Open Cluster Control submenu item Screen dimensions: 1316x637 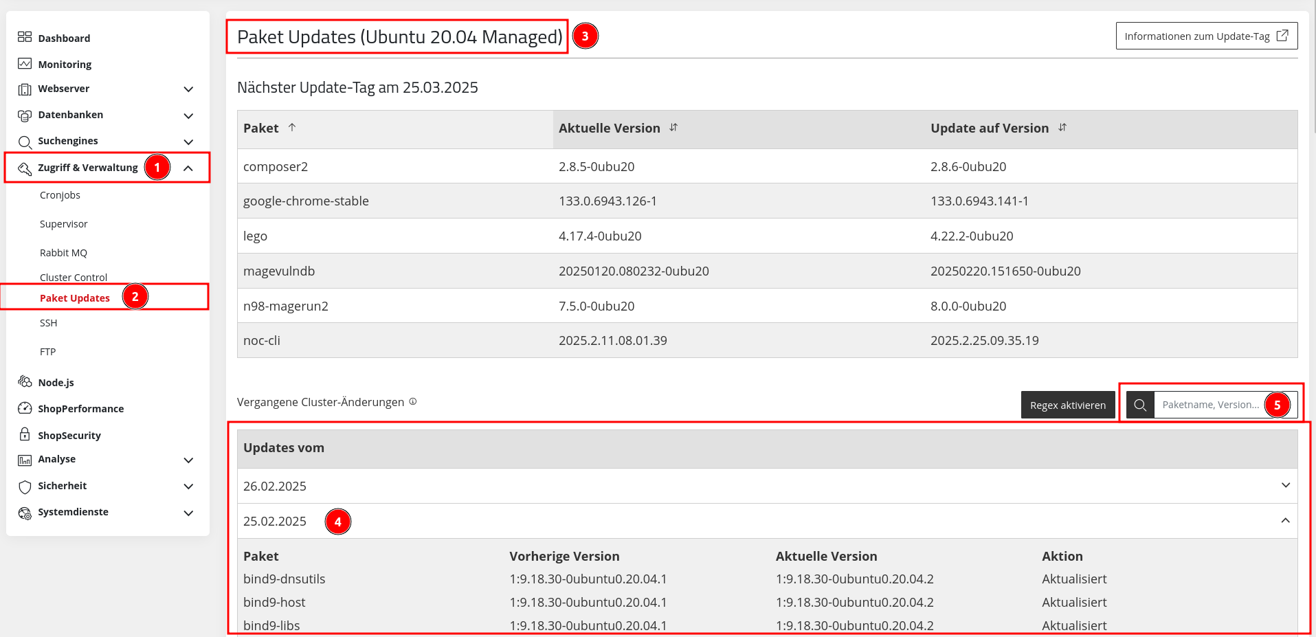(74, 278)
